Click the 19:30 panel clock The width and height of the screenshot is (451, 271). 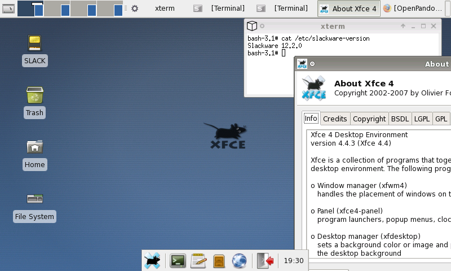pos(293,261)
